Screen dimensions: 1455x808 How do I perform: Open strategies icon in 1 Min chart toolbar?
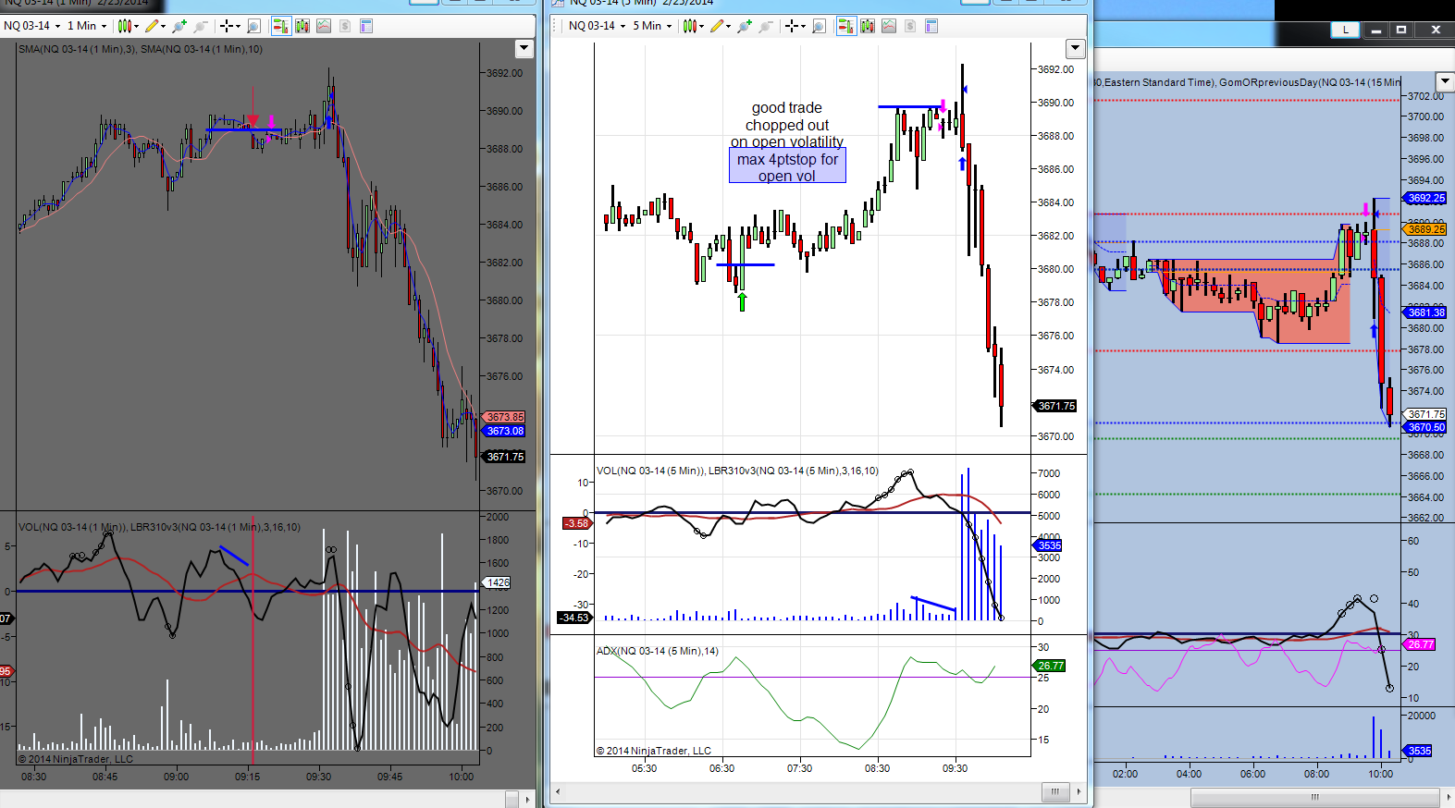coord(345,26)
